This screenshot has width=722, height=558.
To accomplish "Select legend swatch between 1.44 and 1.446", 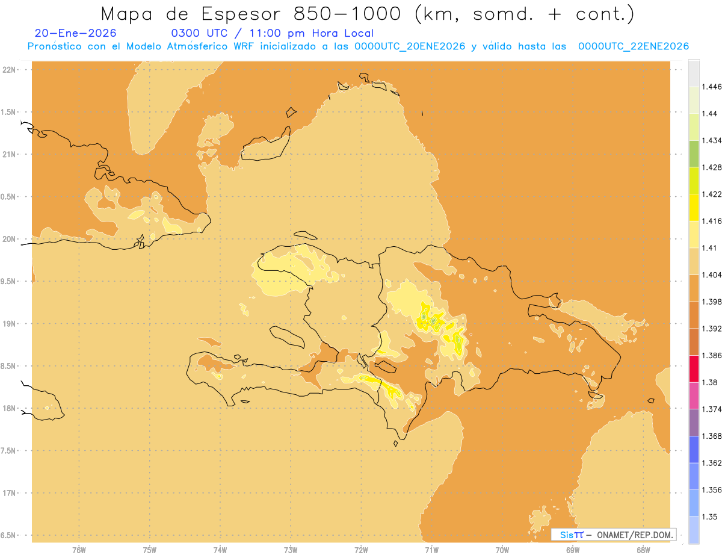I will 694,100.
